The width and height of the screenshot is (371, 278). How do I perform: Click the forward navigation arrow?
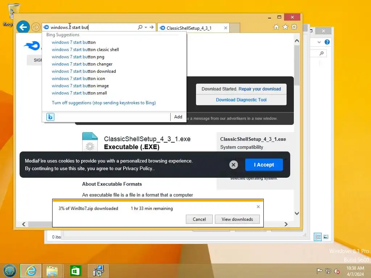pyautogui.click(x=36, y=27)
